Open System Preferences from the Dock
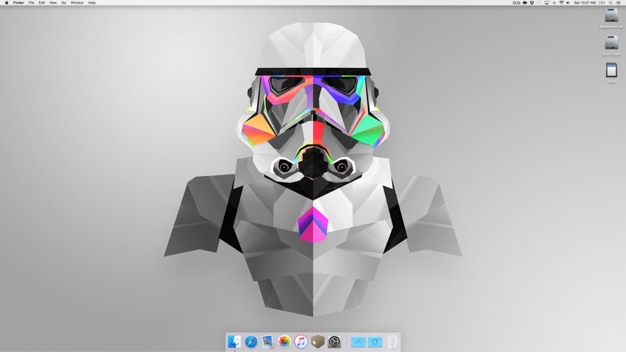The image size is (626, 352). [334, 342]
